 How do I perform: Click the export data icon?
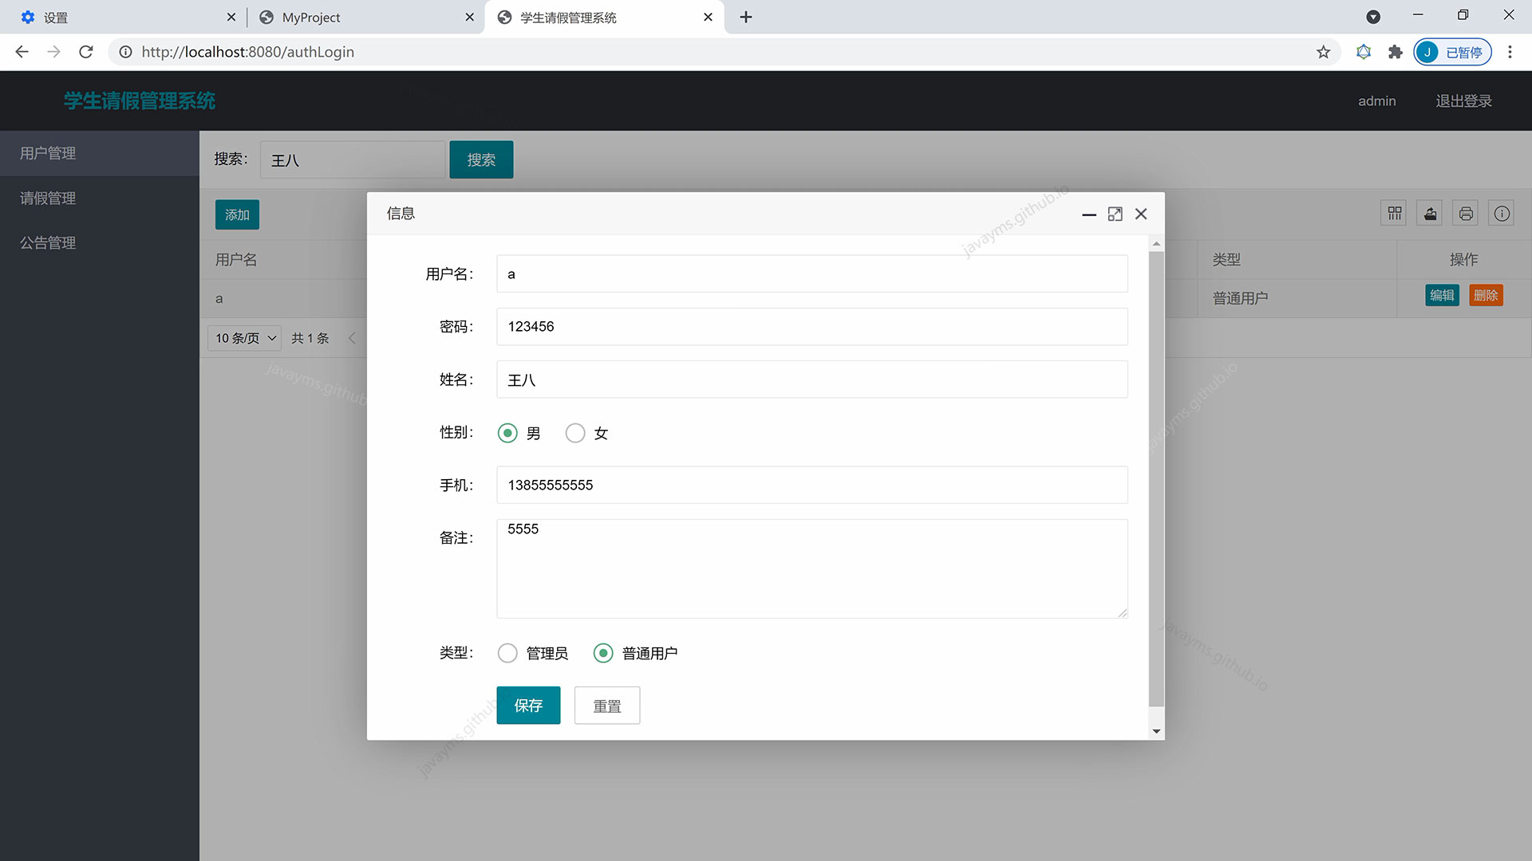pyautogui.click(x=1430, y=213)
